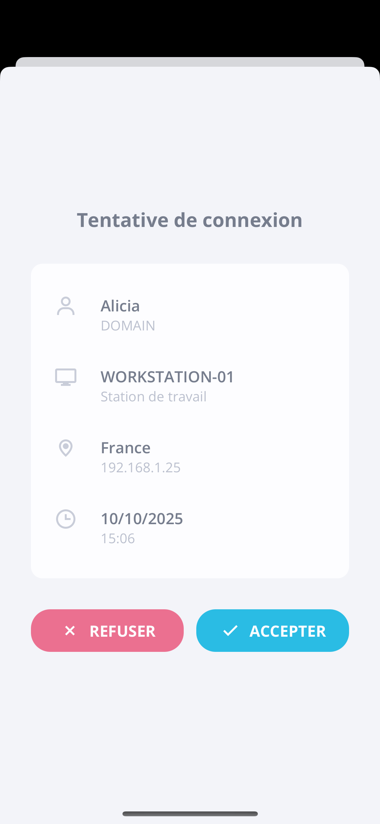This screenshot has width=380, height=824.
Task: Tap the home indicator bar at the bottom
Action: click(190, 814)
